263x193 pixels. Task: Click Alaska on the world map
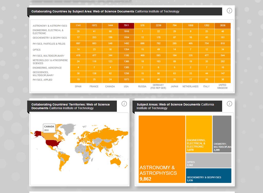(x=37, y=134)
